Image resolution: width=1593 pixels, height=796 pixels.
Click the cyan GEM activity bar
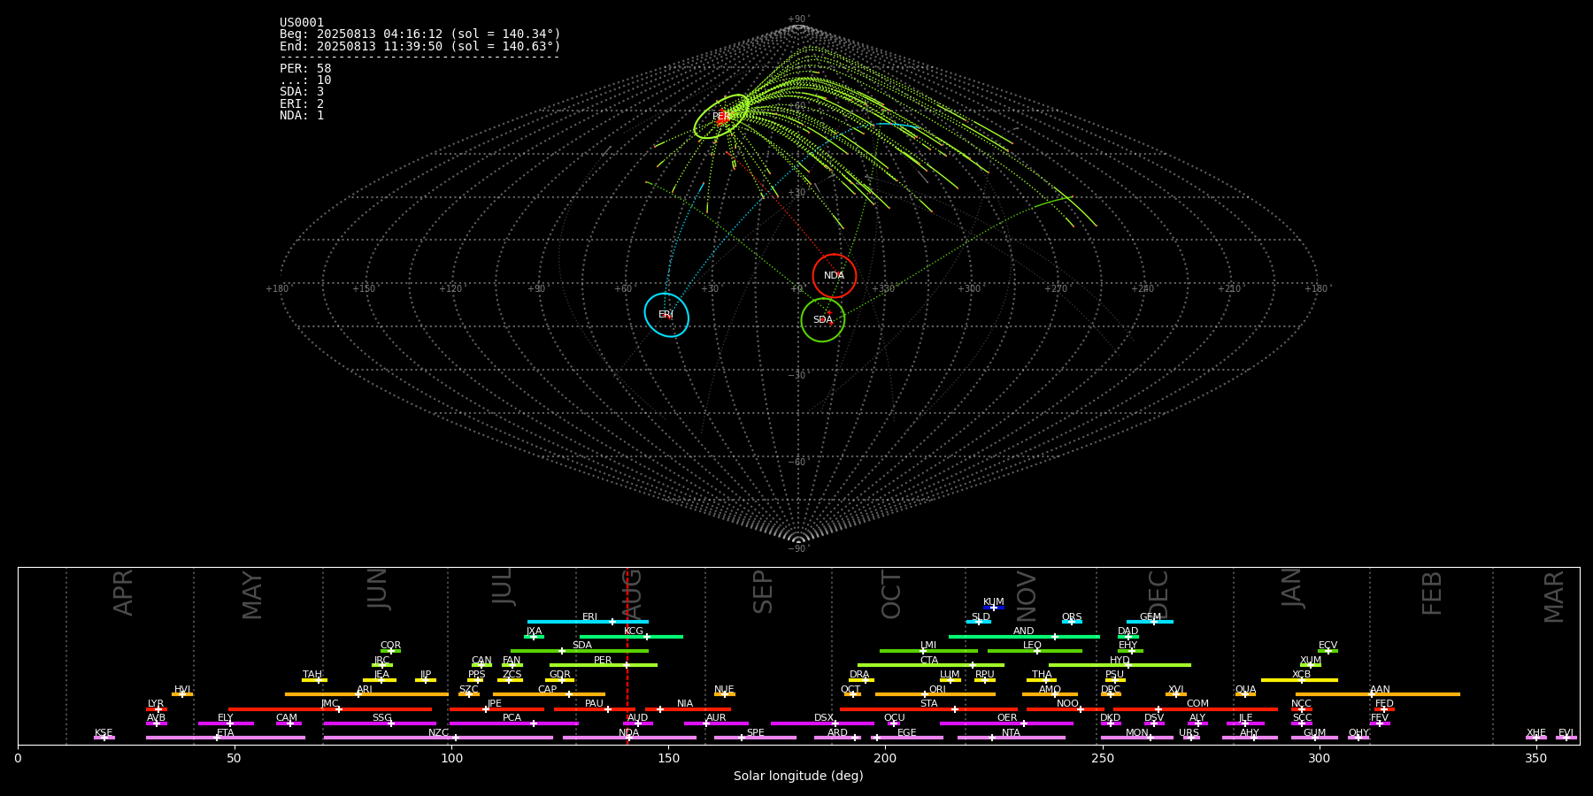click(x=1150, y=622)
